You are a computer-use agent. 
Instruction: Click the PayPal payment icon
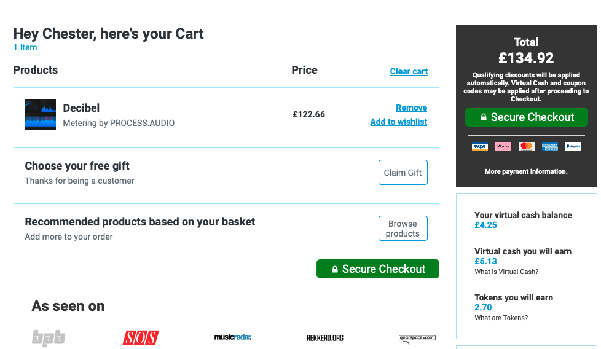tap(573, 146)
